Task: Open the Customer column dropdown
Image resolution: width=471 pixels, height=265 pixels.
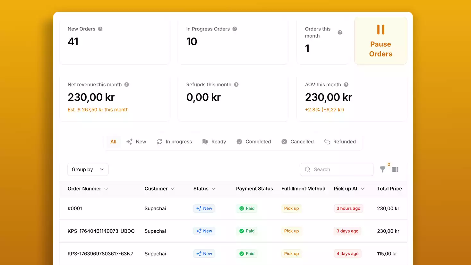Action: [173, 189]
